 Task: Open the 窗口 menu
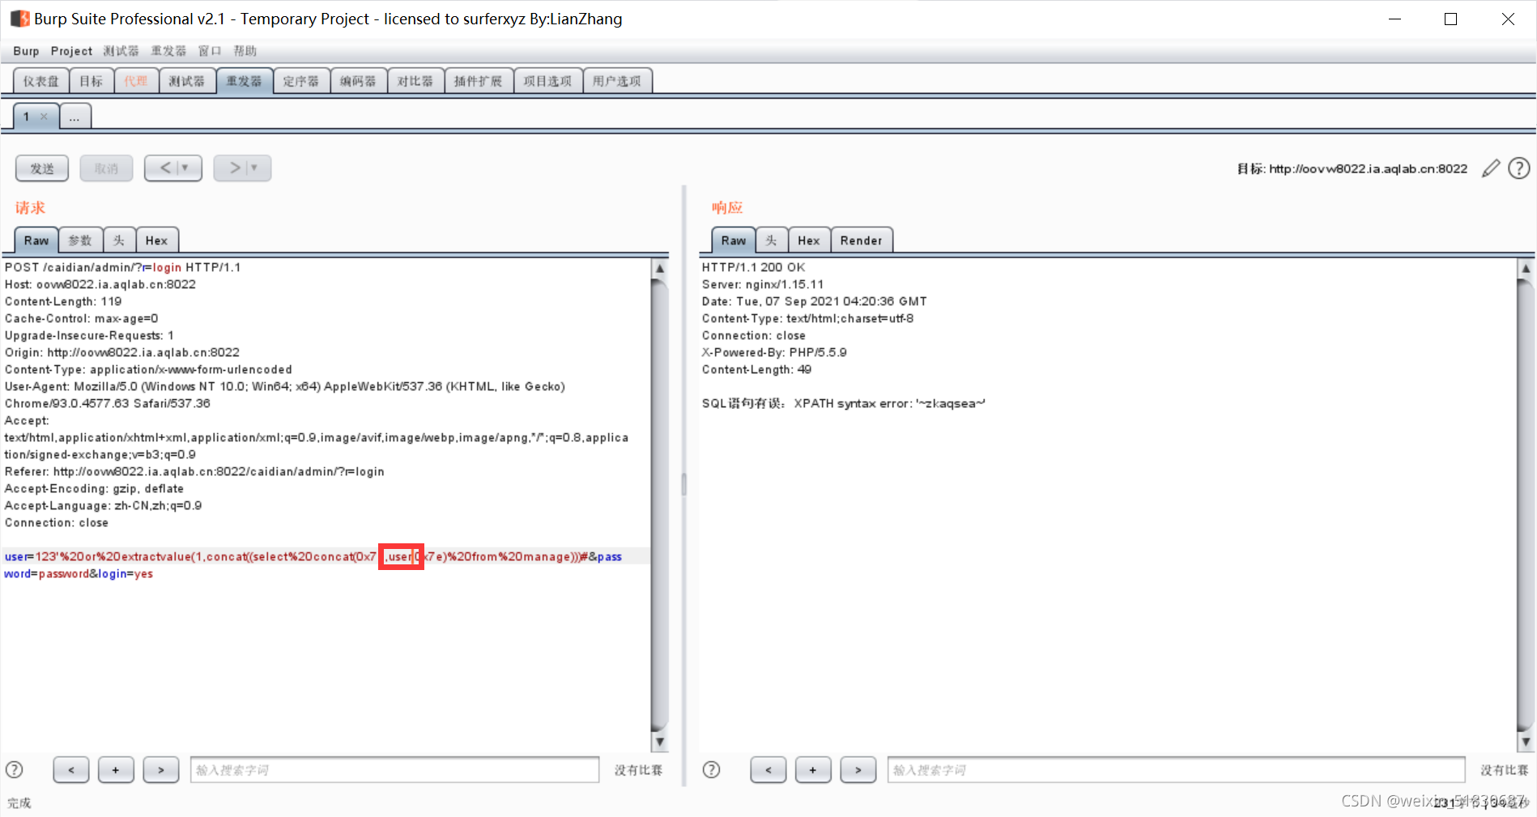click(210, 51)
